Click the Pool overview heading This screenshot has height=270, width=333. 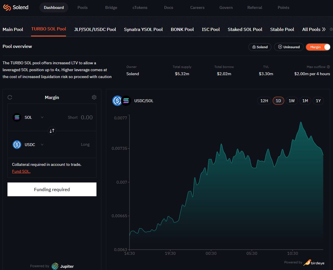coord(17,46)
